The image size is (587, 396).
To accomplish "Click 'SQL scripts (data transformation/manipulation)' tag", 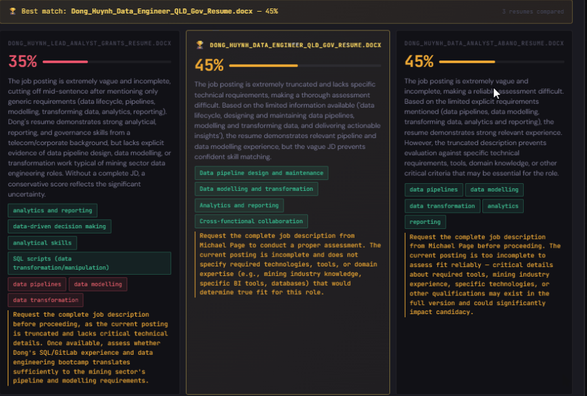I will click(90, 263).
